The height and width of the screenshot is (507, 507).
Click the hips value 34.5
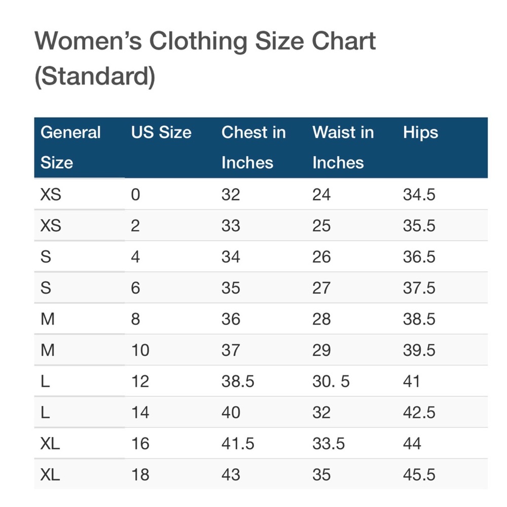click(x=419, y=195)
